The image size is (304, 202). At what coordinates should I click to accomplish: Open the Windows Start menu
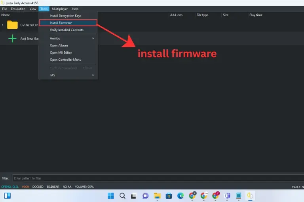point(111,196)
